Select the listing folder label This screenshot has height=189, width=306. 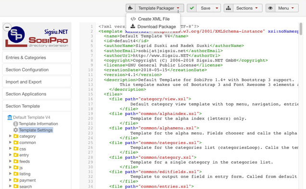point(25,174)
